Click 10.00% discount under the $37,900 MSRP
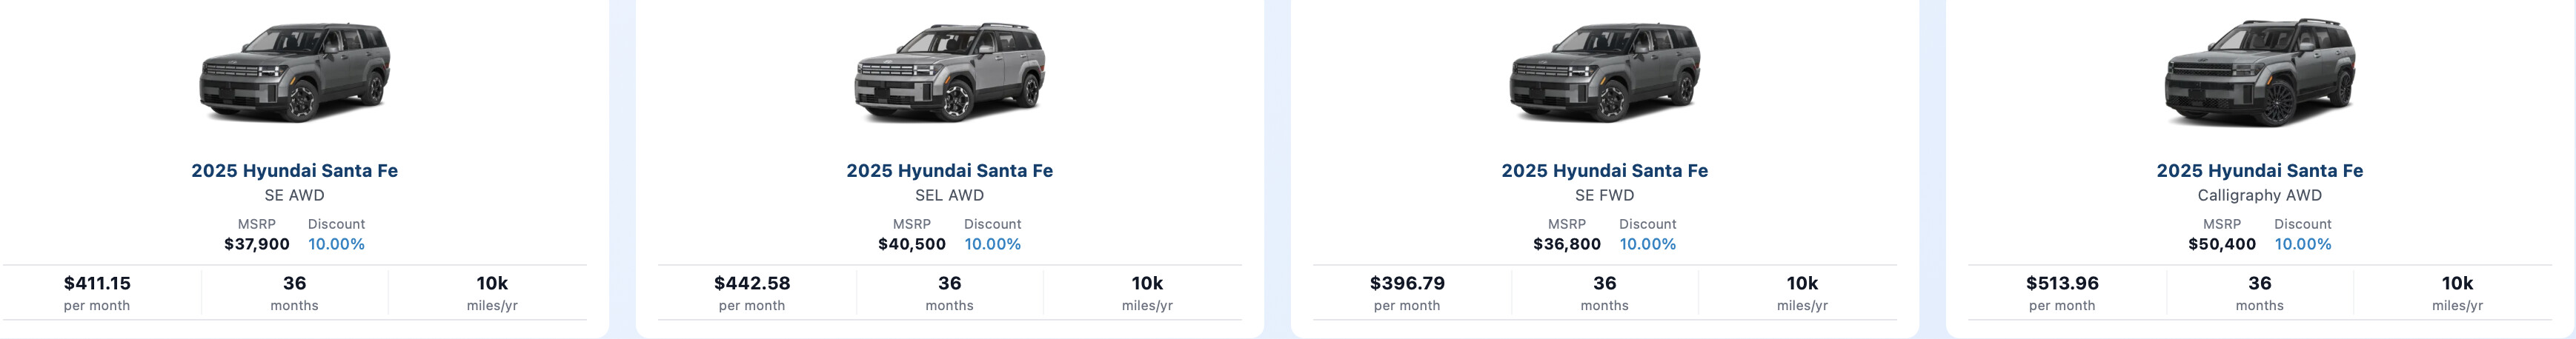2576x339 pixels. [336, 244]
